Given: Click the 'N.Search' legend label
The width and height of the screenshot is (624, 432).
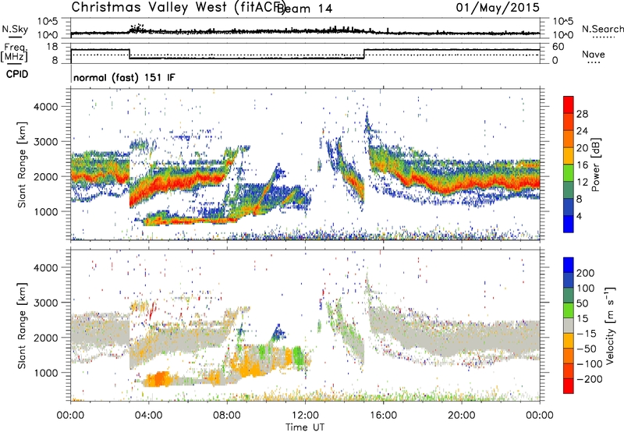Looking at the screenshot, I should pos(602,29).
